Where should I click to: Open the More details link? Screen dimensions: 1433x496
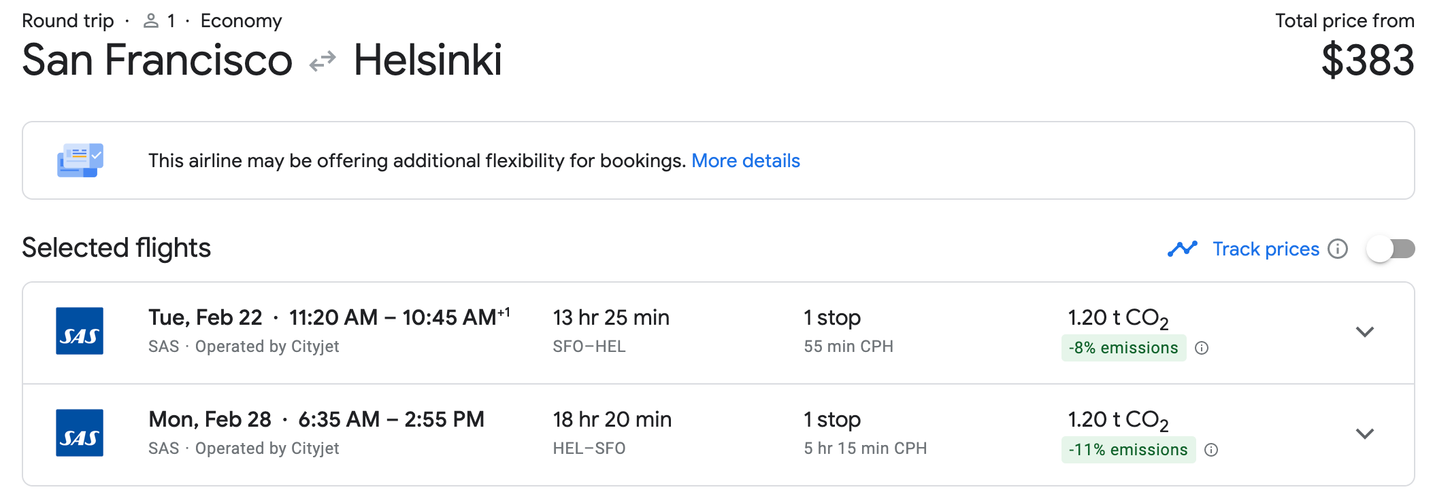click(x=746, y=160)
